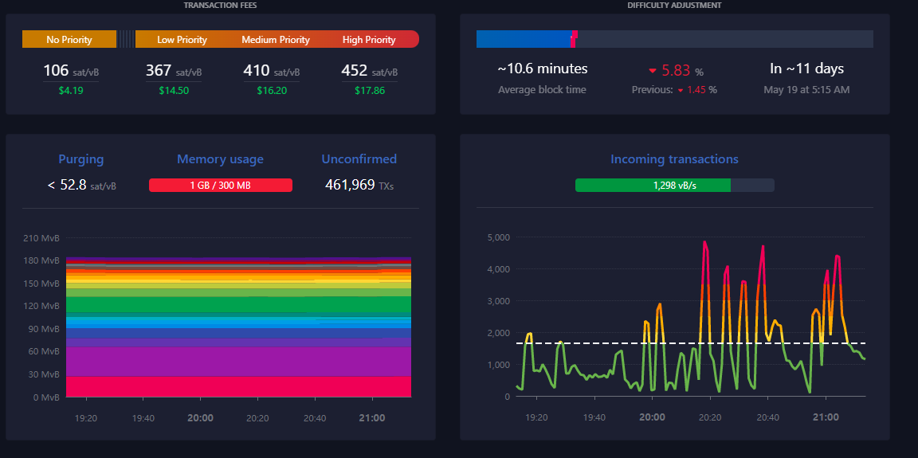Select the 410 sat/vB fee value

click(271, 72)
